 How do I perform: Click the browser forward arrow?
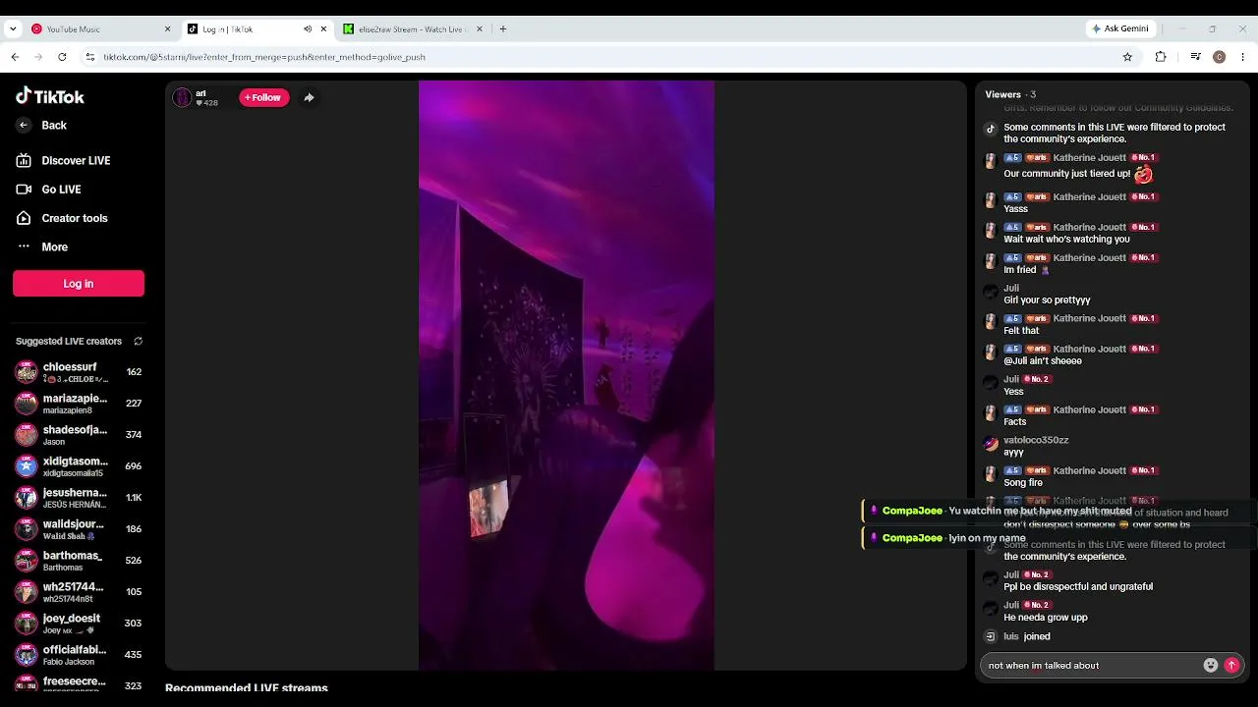[x=38, y=57]
